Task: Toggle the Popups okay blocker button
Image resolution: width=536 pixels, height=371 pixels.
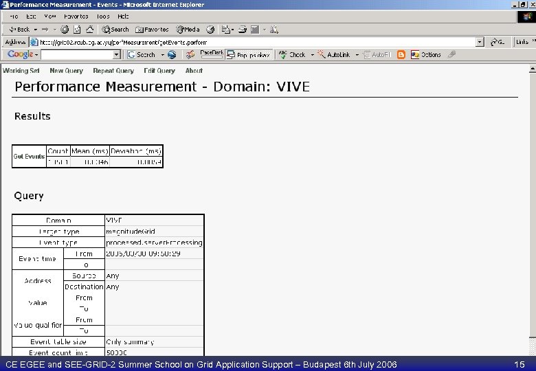Action: [x=249, y=55]
